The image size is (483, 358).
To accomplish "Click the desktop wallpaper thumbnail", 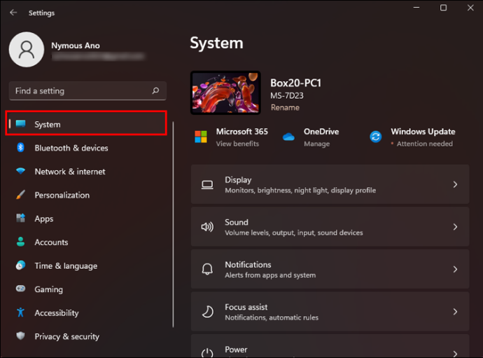I will pyautogui.click(x=225, y=92).
